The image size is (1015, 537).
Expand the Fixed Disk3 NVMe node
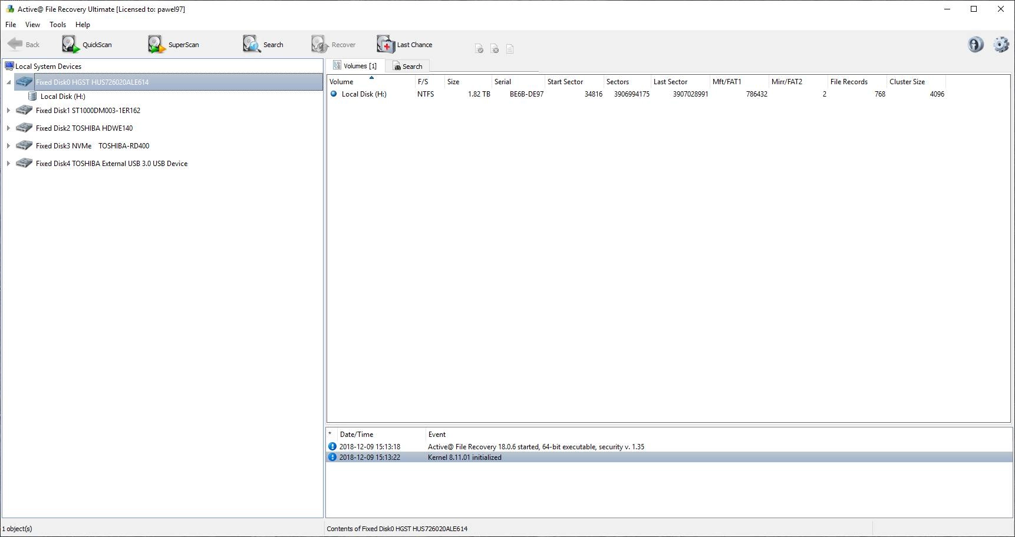[x=8, y=145]
